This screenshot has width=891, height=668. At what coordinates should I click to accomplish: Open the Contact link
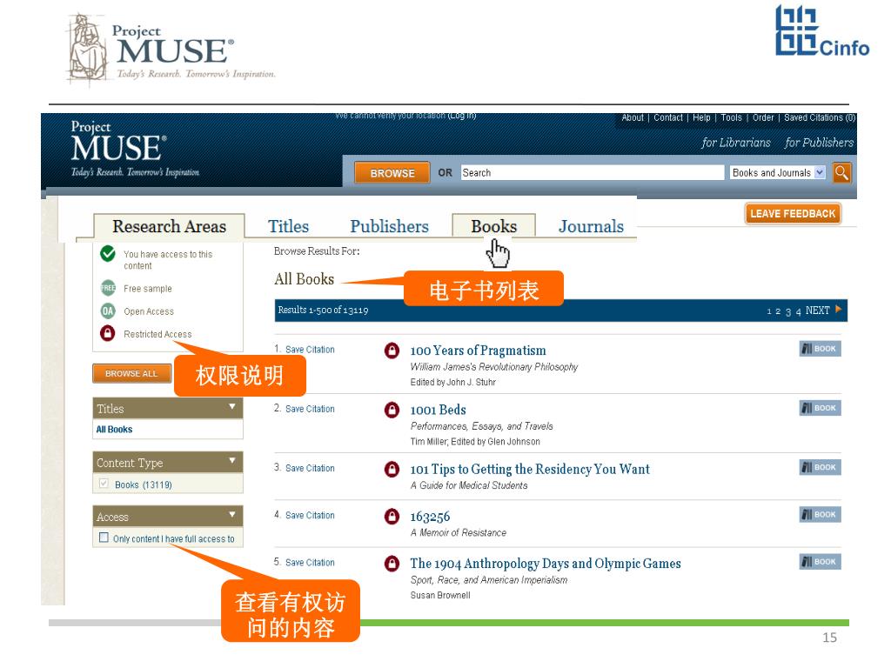(667, 117)
